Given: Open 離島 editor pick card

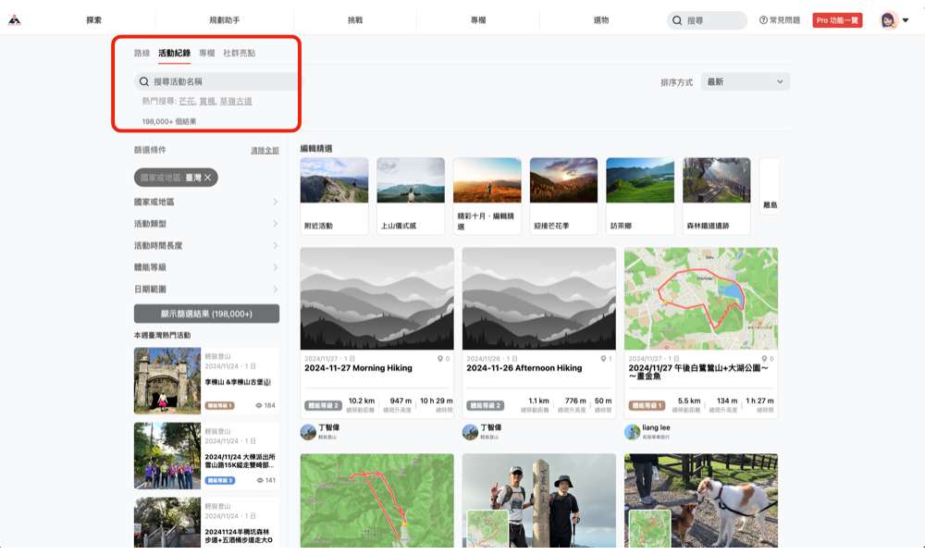Looking at the screenshot, I should point(770,186).
